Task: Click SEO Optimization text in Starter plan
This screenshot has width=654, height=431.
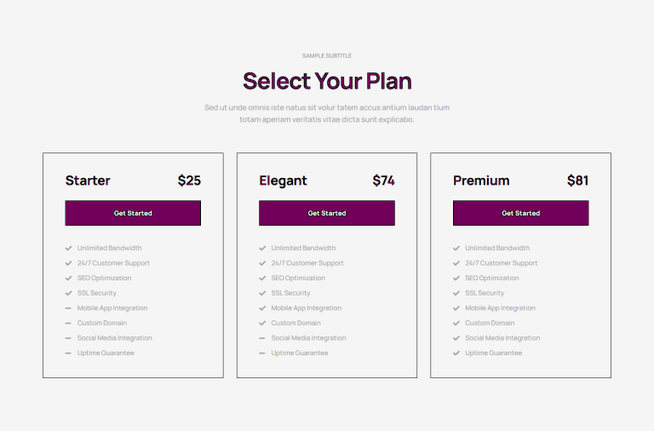Action: [104, 278]
